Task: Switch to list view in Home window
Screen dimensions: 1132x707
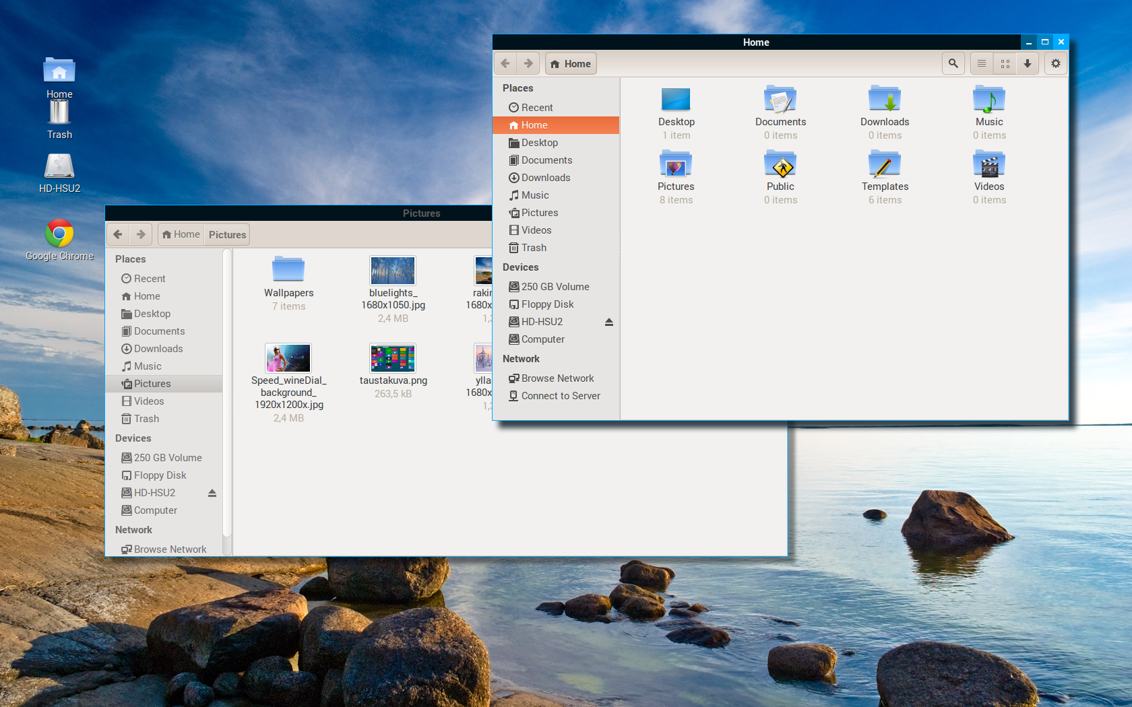Action: 982,63
